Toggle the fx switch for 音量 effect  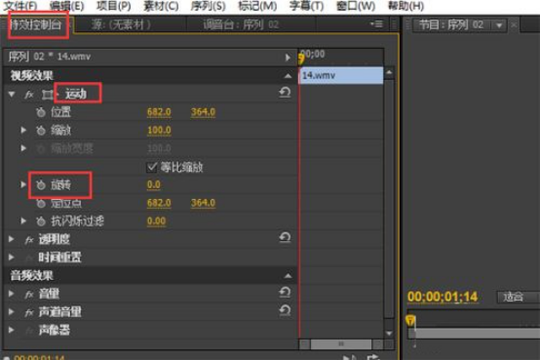[29, 294]
